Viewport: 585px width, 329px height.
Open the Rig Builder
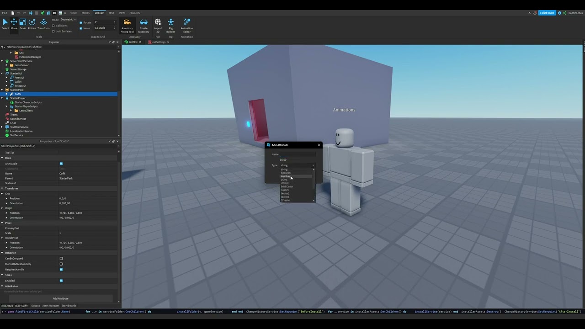tap(170, 26)
